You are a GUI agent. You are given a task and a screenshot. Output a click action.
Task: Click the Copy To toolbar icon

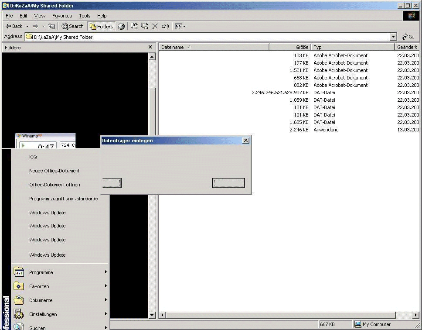[x=144, y=26]
